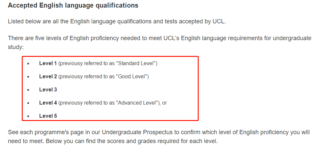Image resolution: width=317 pixels, height=147 pixels.
Task: Select the bold "Level 1" text
Action: pos(48,63)
